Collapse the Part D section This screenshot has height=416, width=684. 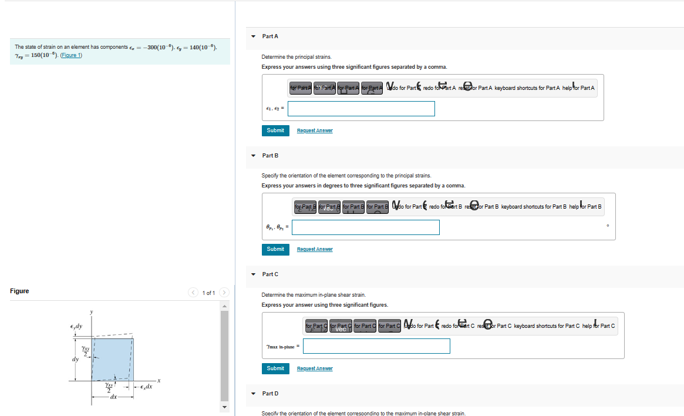[254, 393]
